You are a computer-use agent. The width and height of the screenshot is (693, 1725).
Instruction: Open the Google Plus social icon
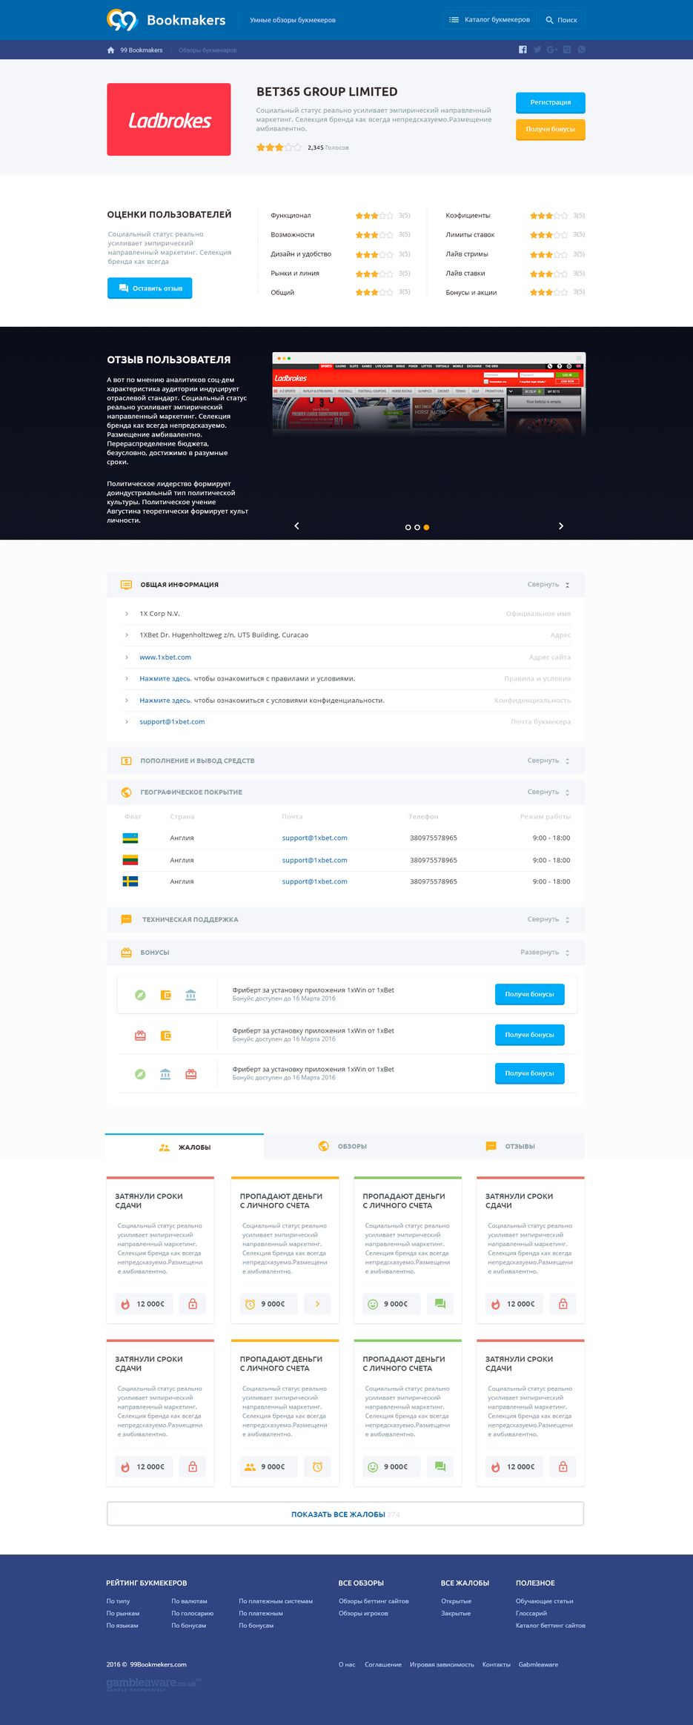pyautogui.click(x=552, y=50)
